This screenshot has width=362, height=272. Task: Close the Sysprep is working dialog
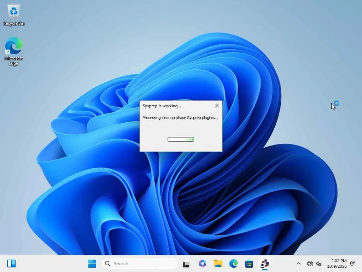(x=217, y=106)
